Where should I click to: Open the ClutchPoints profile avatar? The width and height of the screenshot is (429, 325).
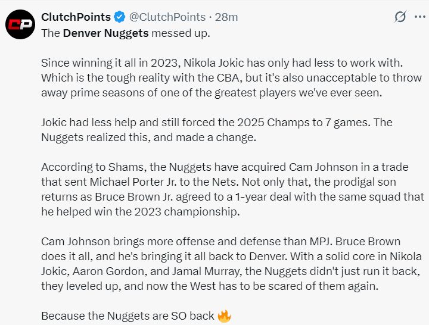point(19,24)
